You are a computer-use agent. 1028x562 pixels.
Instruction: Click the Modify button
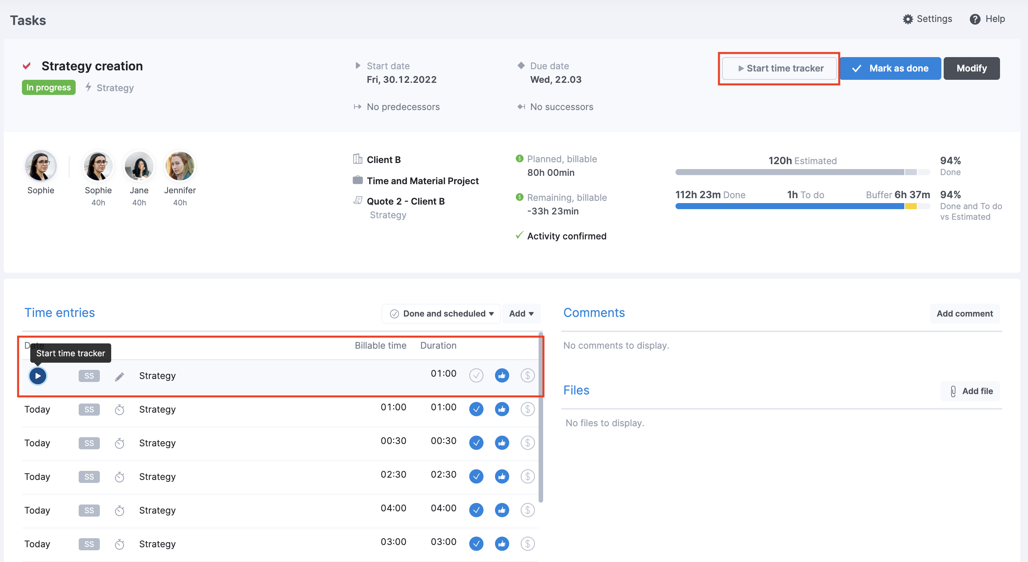tap(971, 68)
